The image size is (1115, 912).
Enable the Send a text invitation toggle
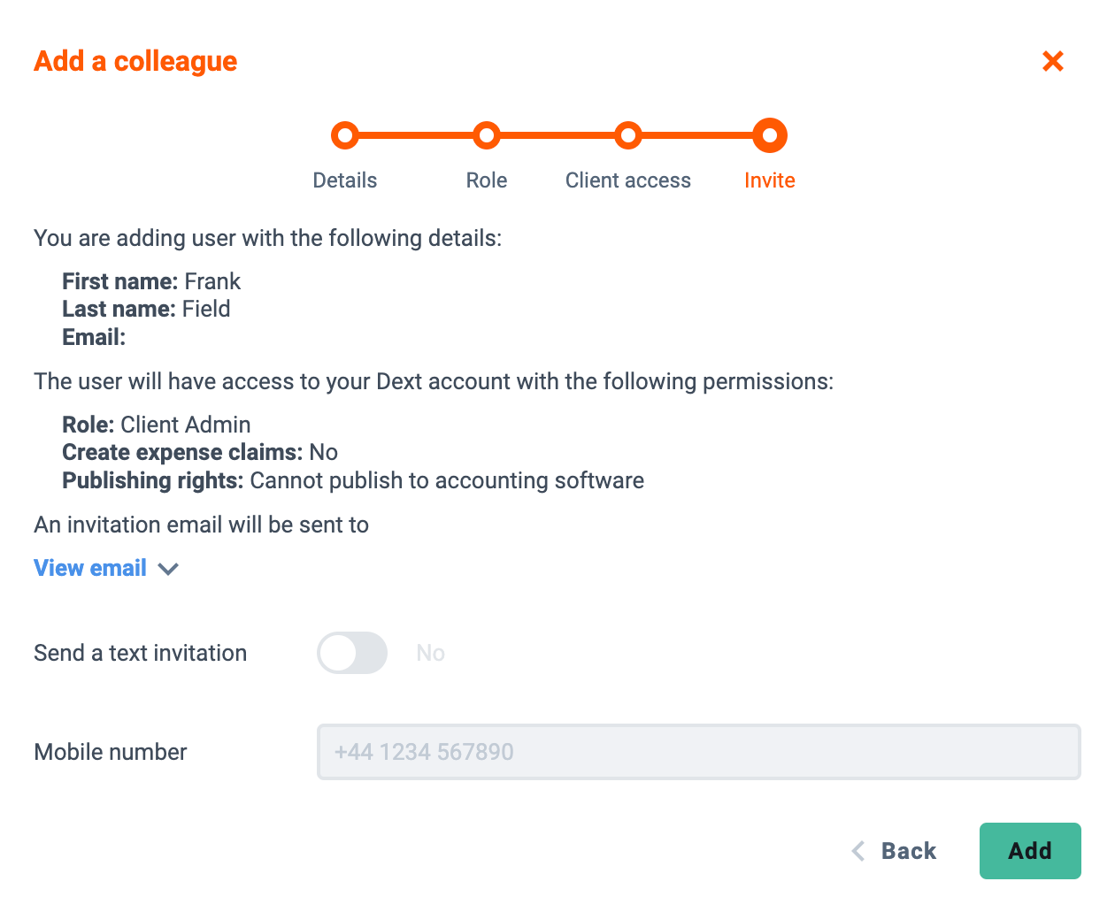coord(352,653)
